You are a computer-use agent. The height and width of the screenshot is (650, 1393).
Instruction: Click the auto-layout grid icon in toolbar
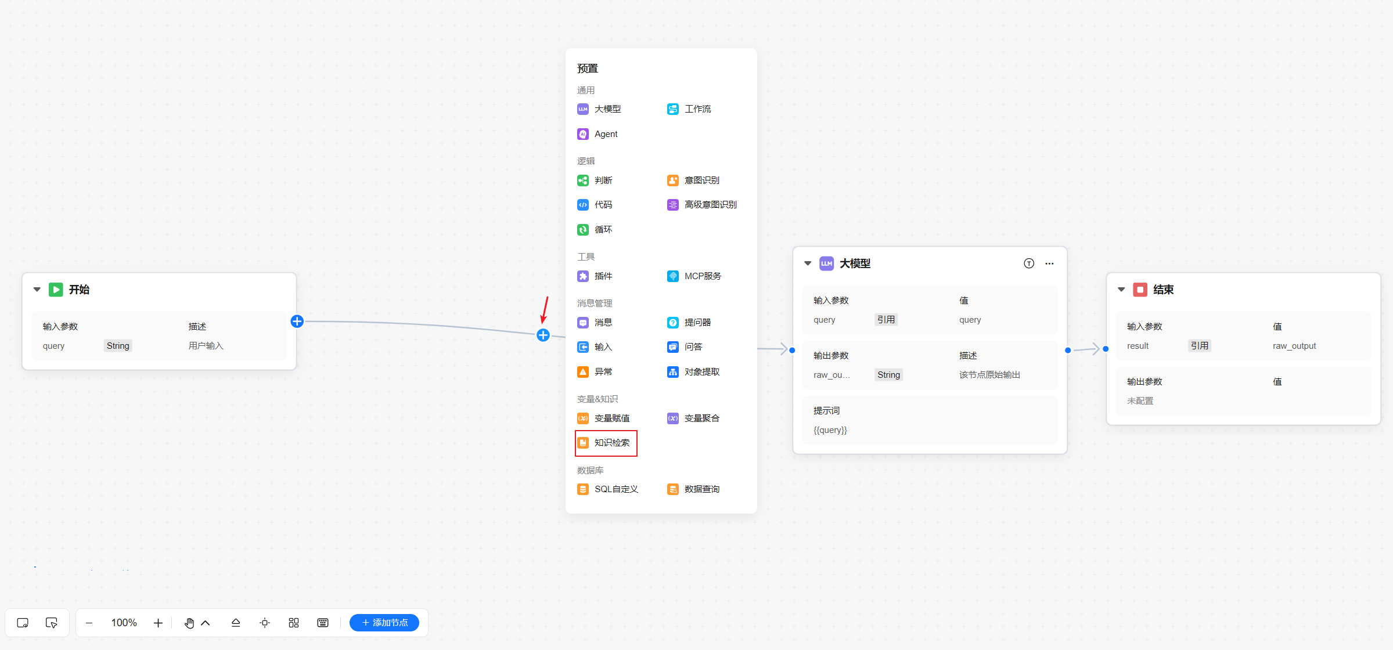(294, 623)
